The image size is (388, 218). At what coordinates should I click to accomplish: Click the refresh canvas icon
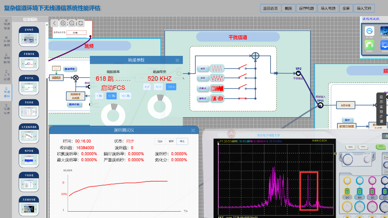(81, 23)
